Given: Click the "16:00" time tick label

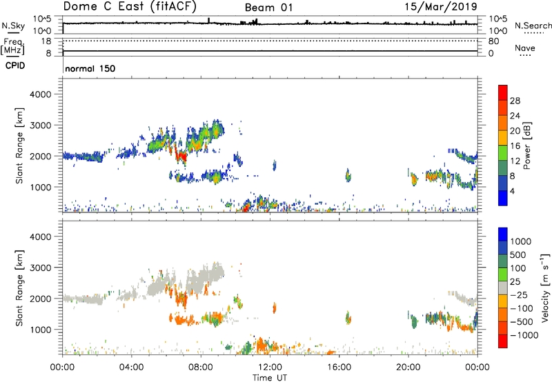Looking at the screenshot, I should [339, 368].
